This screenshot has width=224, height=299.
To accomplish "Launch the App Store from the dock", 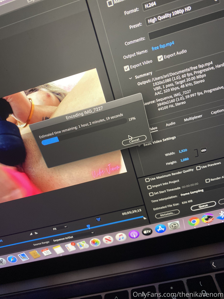I will click(160, 228).
